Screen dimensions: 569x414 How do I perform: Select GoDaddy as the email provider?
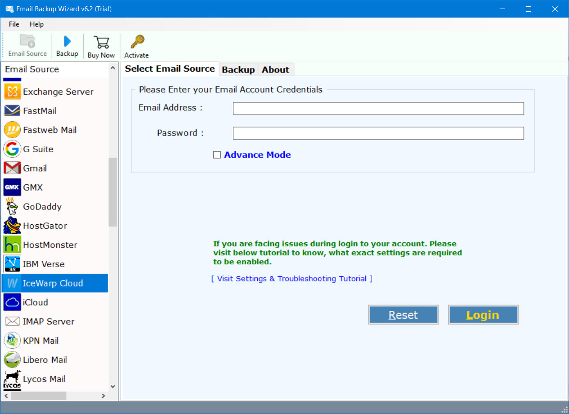[42, 207]
